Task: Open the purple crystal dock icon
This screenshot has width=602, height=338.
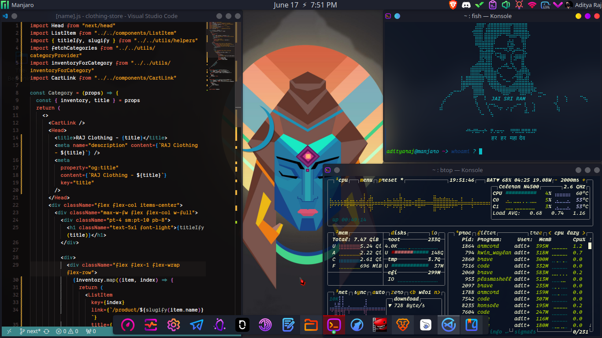Action: [219, 325]
